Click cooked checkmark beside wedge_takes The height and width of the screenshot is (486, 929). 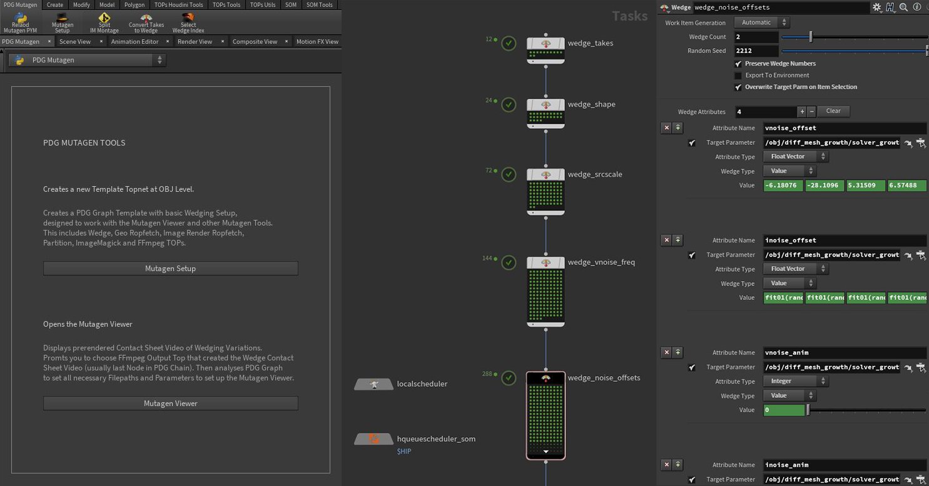pos(509,43)
